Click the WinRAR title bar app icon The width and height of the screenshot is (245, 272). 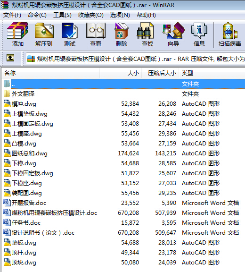point(5,5)
